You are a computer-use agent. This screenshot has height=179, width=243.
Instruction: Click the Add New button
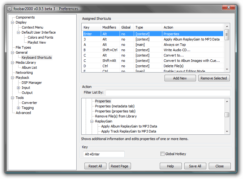pyautogui.click(x=180, y=78)
